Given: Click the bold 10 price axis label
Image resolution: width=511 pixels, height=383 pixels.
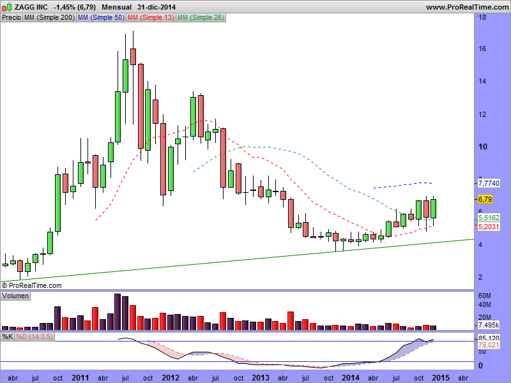Looking at the screenshot, I should (483, 147).
